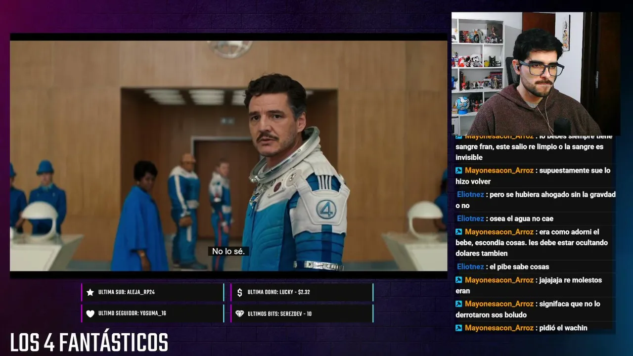Click the "ULTIMA SUB: ALEJA_RP24" text
633x356 pixels.
(x=127, y=292)
